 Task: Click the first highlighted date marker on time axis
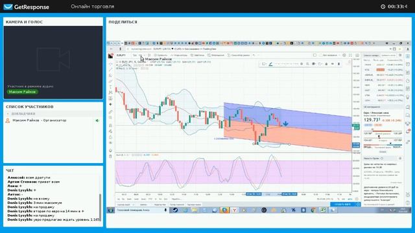pyautogui.click(x=254, y=194)
